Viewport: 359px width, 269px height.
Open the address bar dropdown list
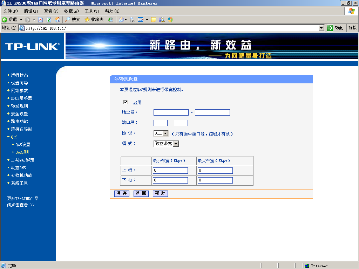tap(321, 28)
